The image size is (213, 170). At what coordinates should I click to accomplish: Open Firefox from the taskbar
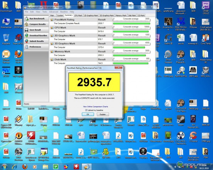(25, 166)
